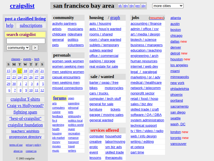
Task: Open the rideshare community link
Action: [x=75, y=34]
